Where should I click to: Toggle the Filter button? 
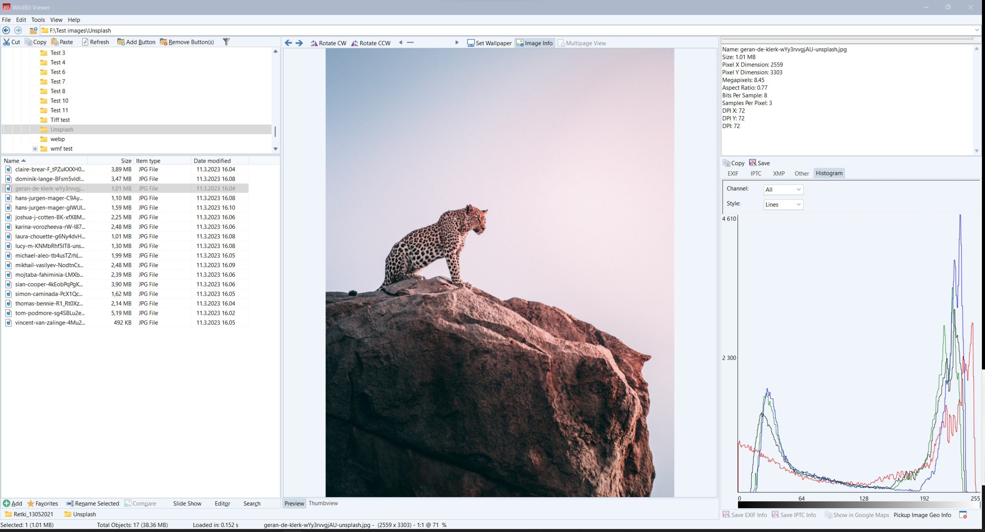tap(226, 42)
